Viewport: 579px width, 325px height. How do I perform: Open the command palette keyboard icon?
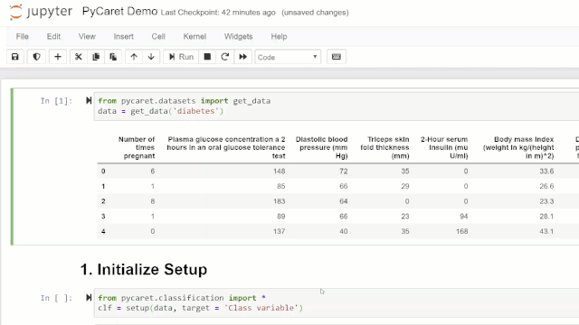pos(336,57)
